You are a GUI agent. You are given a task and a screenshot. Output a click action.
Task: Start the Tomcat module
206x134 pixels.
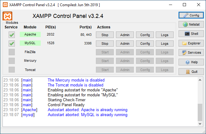tap(105, 70)
